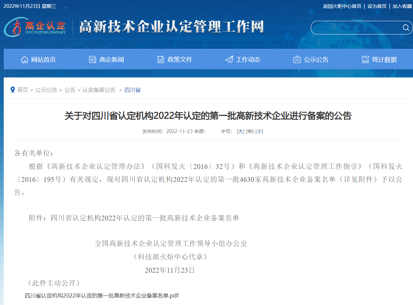Click the news icon beside 高企新闻
Image resolution: width=413 pixels, height=305 pixels.
(x=92, y=60)
